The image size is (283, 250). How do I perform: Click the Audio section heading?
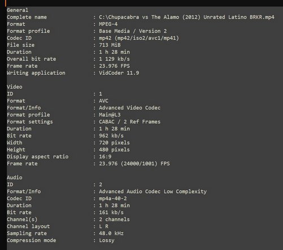click(x=15, y=177)
